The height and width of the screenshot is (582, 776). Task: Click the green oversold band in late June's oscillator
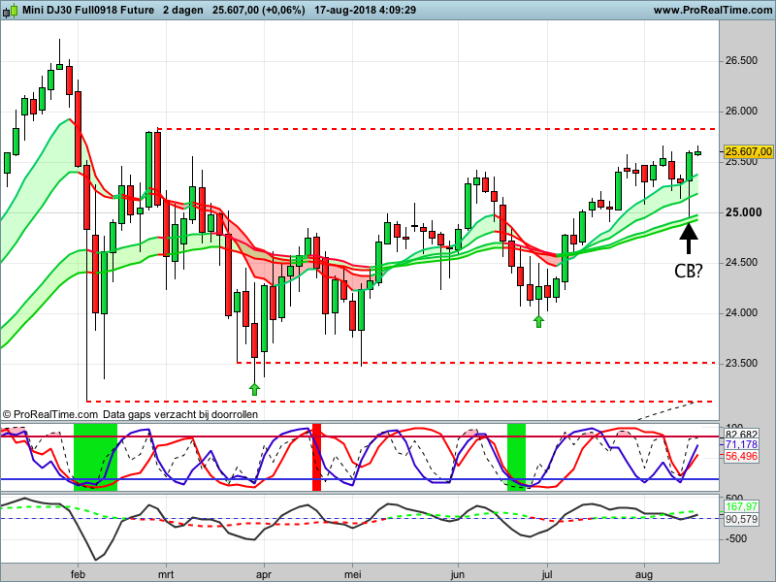[x=516, y=457]
